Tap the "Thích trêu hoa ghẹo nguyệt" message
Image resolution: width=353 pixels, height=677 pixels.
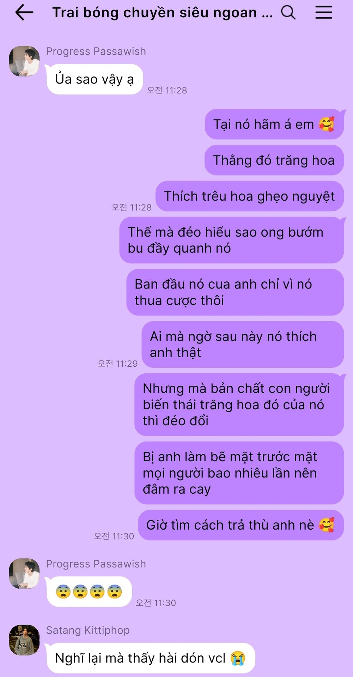click(x=250, y=196)
